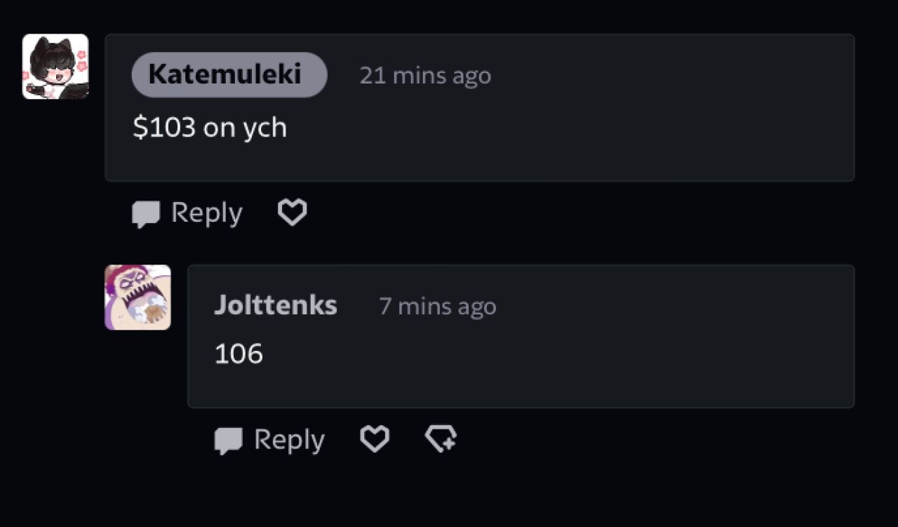
Task: Click the speech bubble icon under Katemuleki's comment
Action: [x=146, y=213]
